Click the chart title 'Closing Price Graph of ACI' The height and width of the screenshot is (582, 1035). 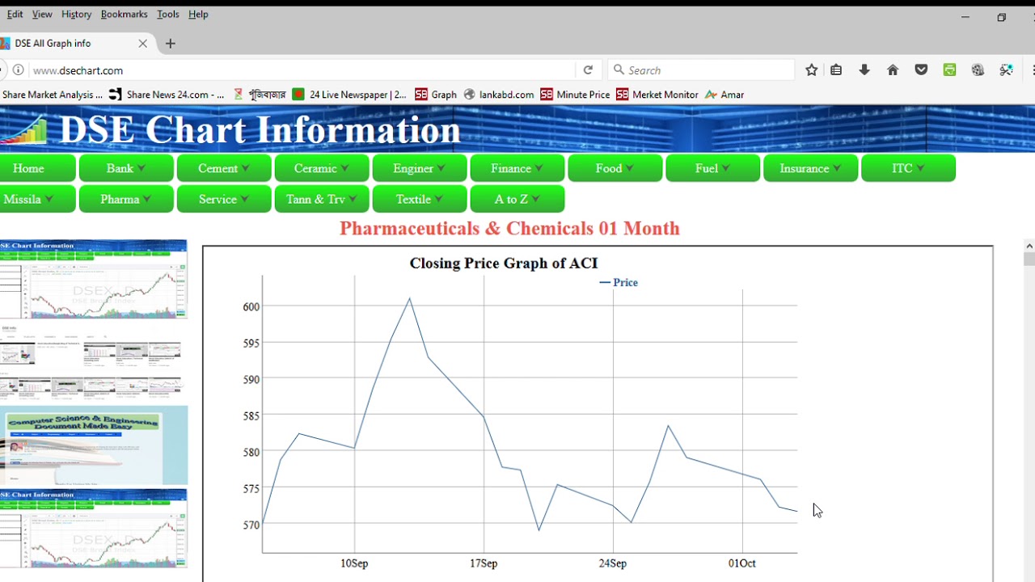tap(504, 263)
